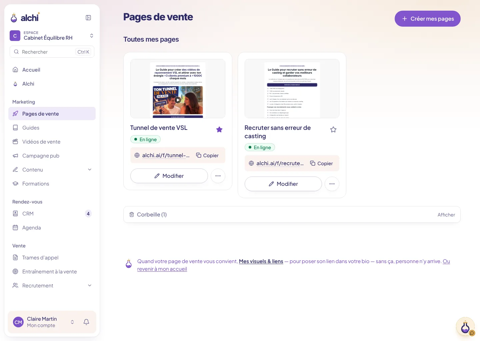Open the alchi.ai/f/tunnel page link

166,156
